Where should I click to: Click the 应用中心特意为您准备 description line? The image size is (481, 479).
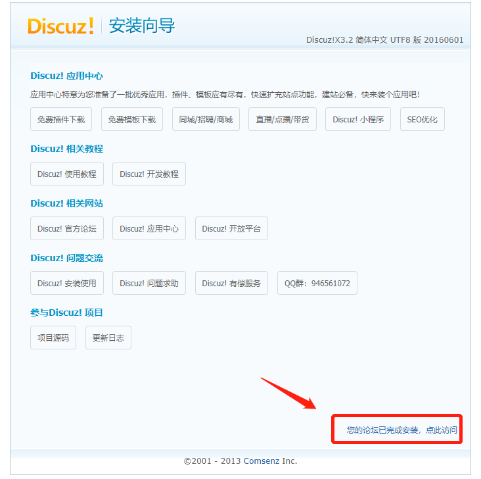pos(225,95)
